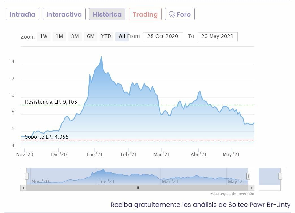Select the All zoom range
Viewport: 295px width, 213px height.
[122, 36]
